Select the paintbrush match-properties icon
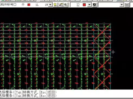 (x=61, y=5)
